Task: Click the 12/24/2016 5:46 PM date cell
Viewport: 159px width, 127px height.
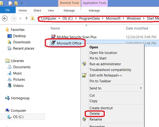Action: click(x=141, y=37)
